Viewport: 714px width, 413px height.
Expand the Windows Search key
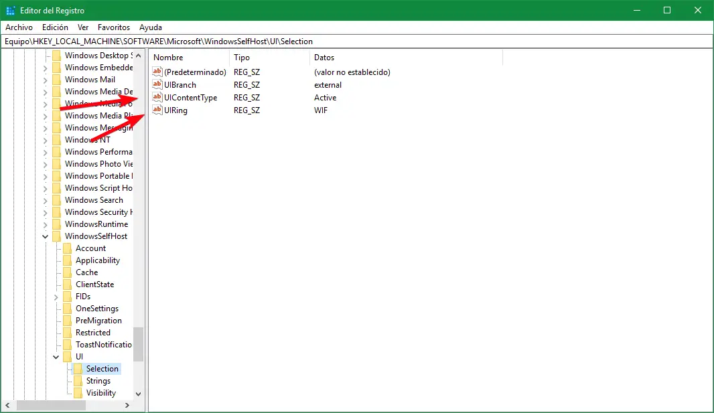(45, 200)
